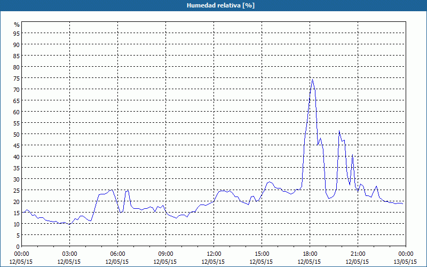Click the y-axis label 85
The height and width of the screenshot is (267, 427).
[x=17, y=56]
